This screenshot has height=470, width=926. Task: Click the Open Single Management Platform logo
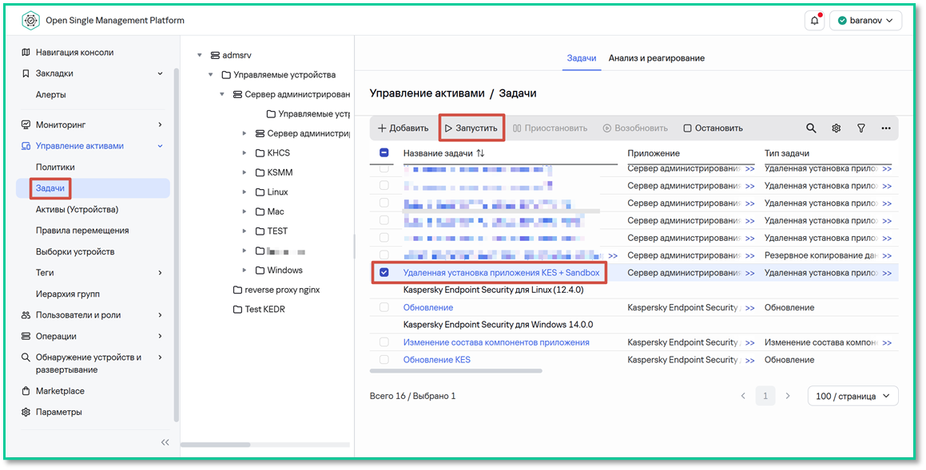pos(30,20)
